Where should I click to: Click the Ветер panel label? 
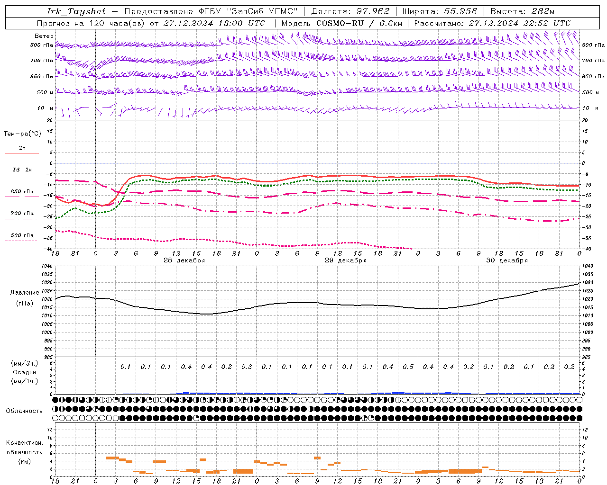44,36
